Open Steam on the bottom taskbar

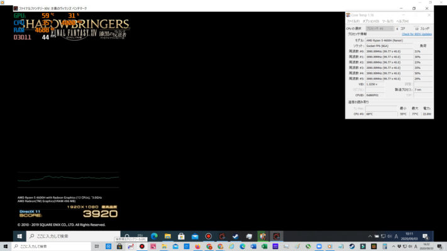352,247
